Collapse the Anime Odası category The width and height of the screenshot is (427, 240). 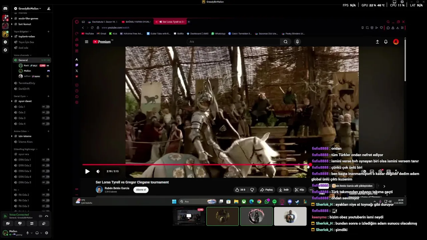21,131
